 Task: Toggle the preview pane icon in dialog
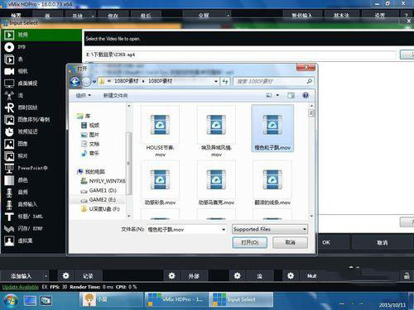tap(291, 95)
